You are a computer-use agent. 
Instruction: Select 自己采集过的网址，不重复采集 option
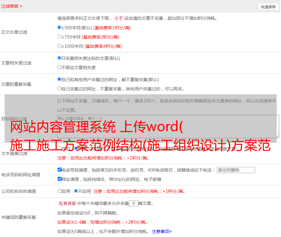(x=59, y=89)
